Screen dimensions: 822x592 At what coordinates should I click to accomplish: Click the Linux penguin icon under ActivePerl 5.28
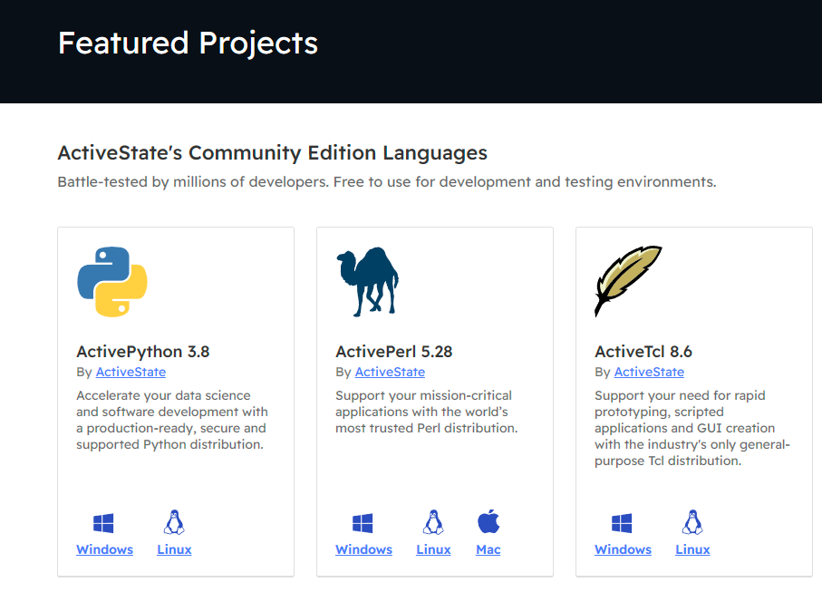pos(433,522)
